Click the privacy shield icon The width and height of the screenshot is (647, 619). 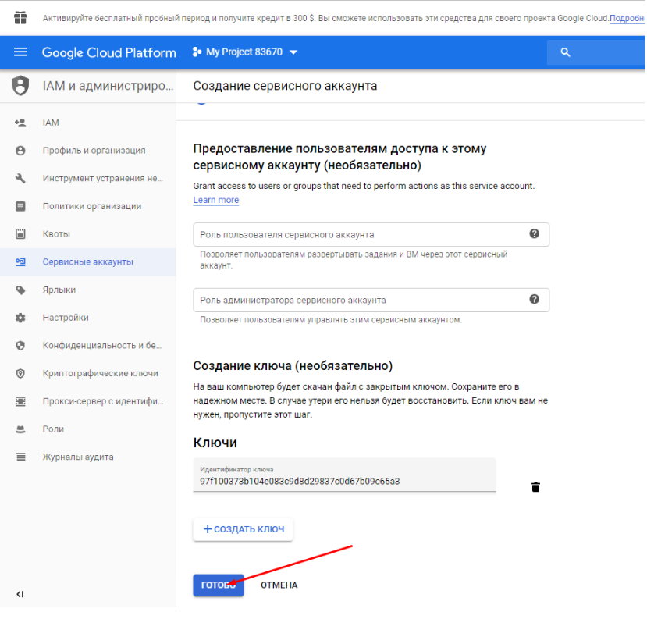coord(20,345)
